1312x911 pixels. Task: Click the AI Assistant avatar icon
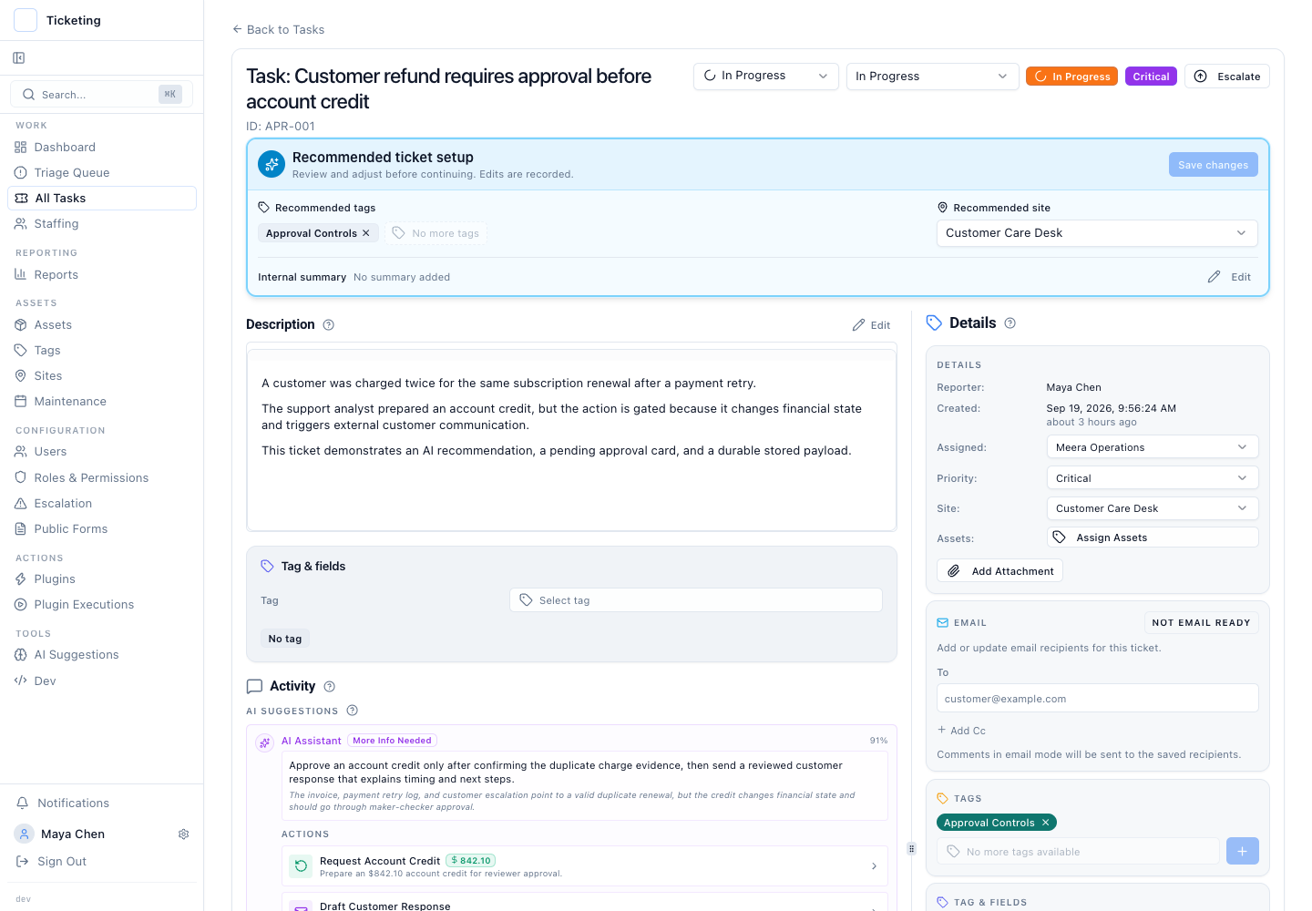click(264, 742)
